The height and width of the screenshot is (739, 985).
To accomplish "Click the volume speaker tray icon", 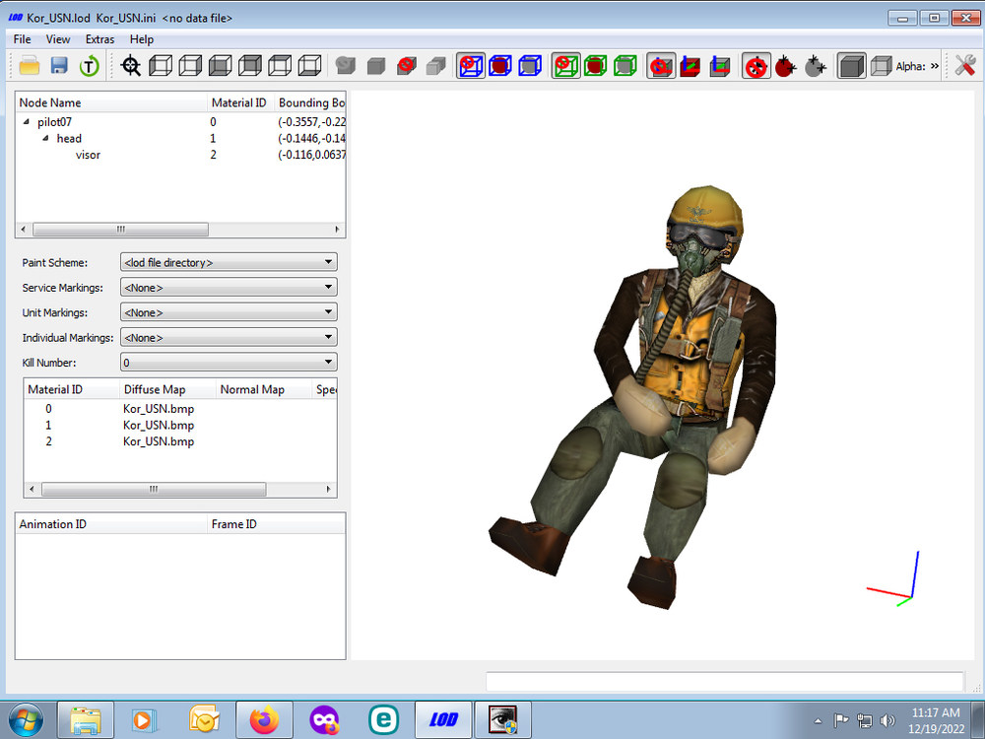I will [x=887, y=720].
